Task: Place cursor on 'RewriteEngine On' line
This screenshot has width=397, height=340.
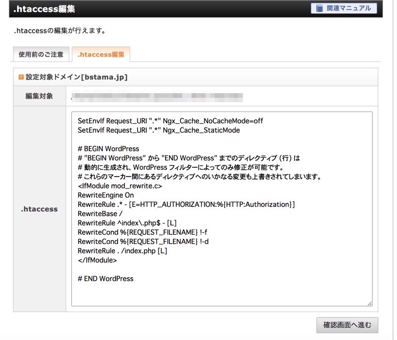Action: 105,195
